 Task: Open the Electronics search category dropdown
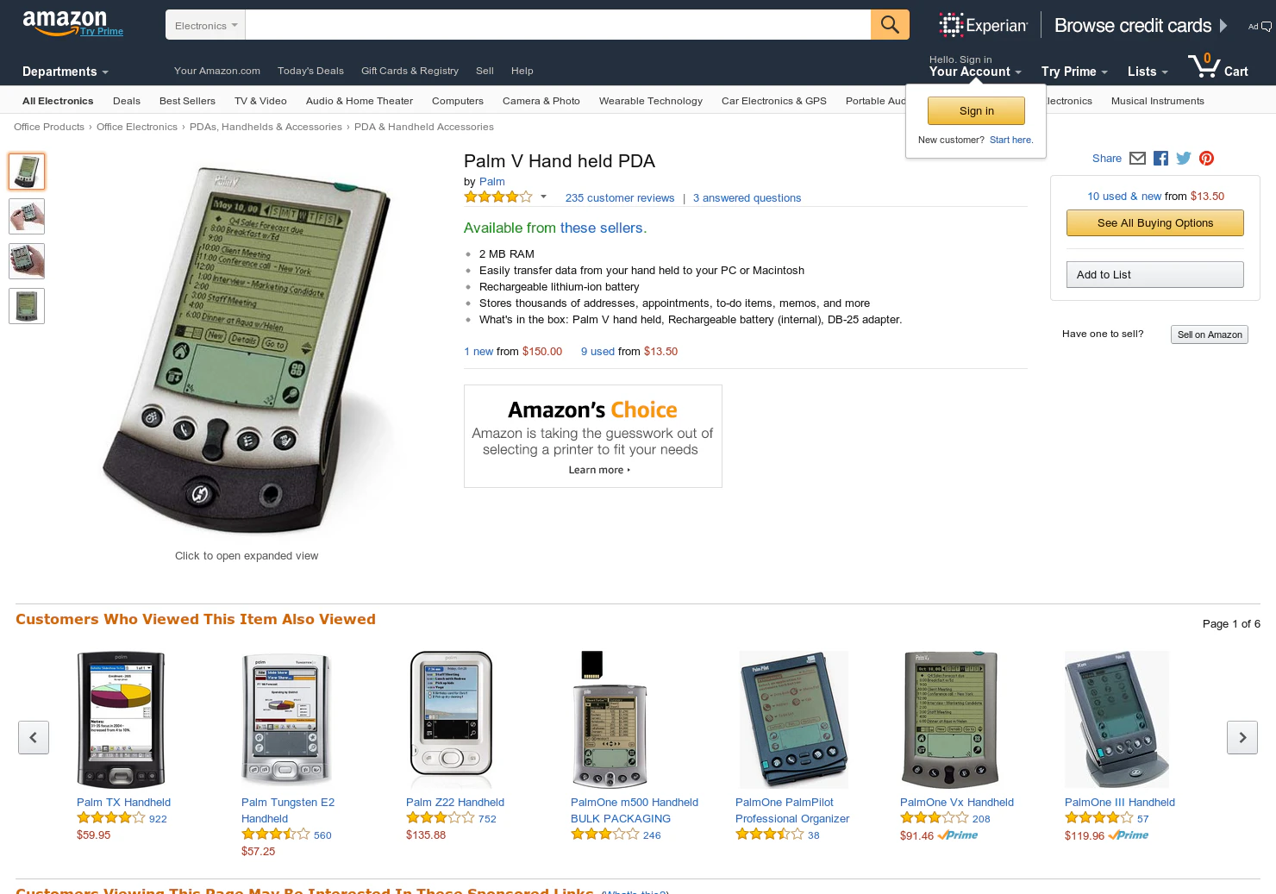[205, 25]
